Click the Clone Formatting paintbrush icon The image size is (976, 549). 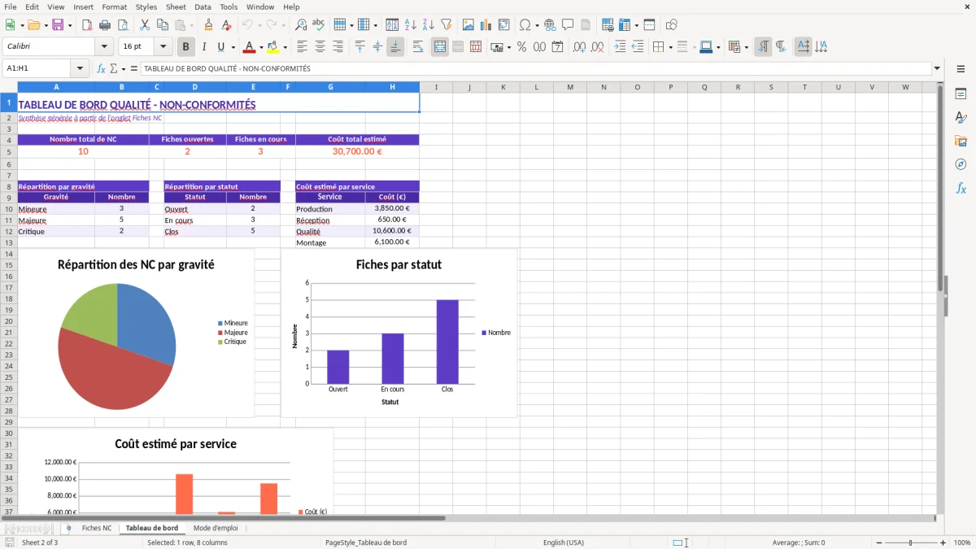(x=209, y=25)
